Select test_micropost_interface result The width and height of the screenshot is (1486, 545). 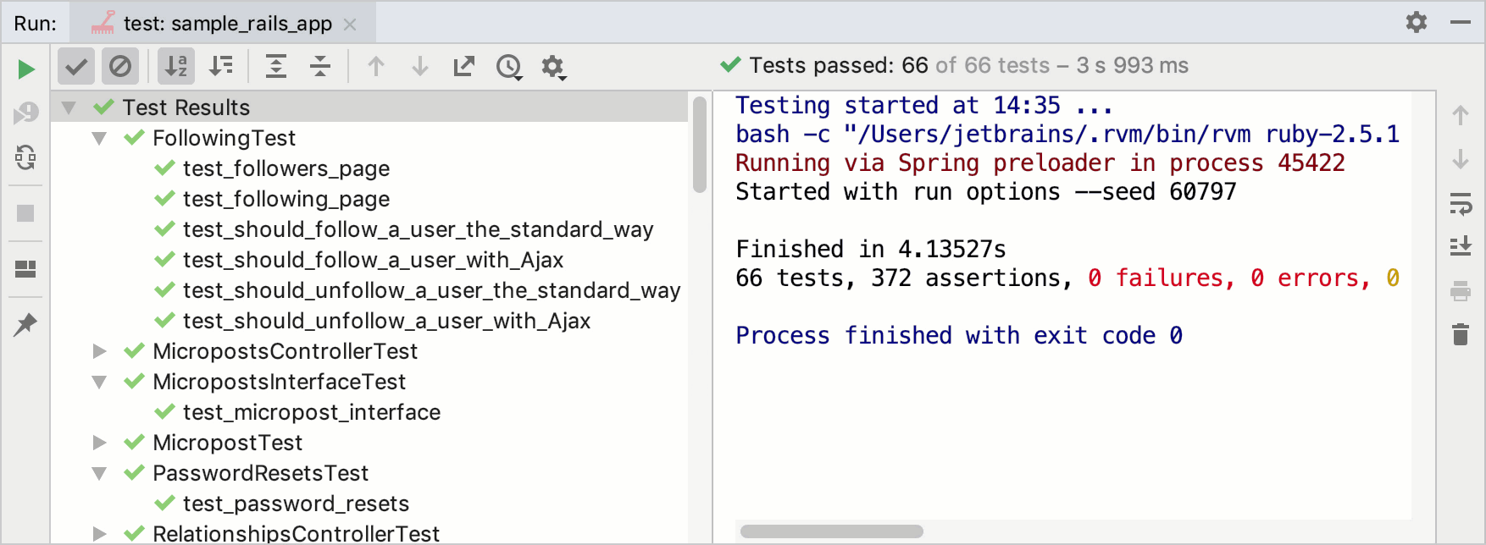pyautogui.click(x=312, y=412)
